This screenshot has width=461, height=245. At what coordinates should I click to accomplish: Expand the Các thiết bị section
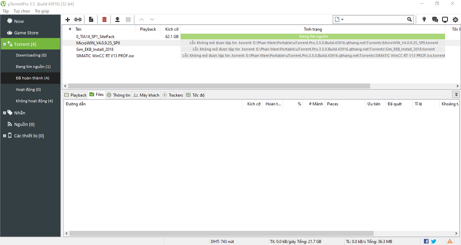click(x=4, y=136)
